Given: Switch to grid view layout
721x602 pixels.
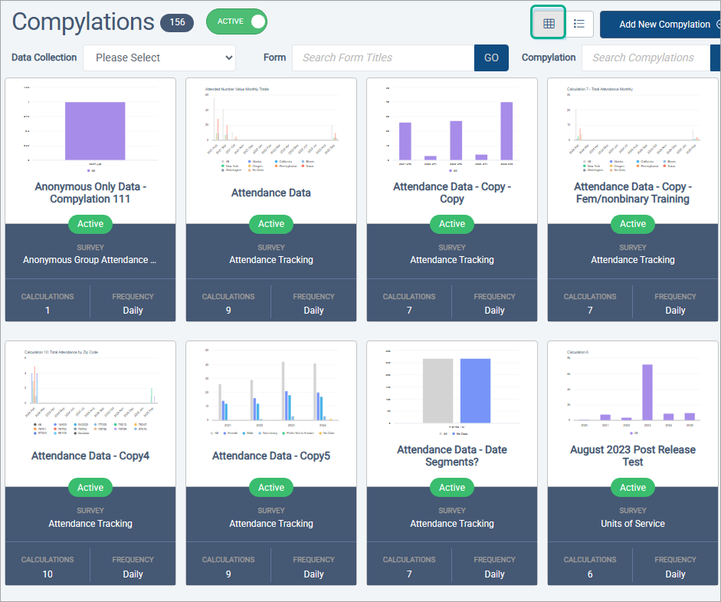Looking at the screenshot, I should coord(548,24).
